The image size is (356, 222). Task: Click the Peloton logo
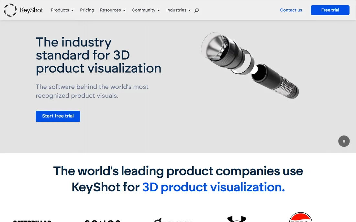pyautogui.click(x=173, y=220)
